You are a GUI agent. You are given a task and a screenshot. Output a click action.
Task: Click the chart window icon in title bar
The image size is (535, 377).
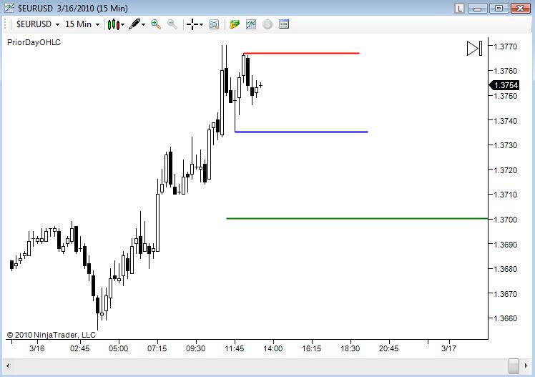coord(9,8)
